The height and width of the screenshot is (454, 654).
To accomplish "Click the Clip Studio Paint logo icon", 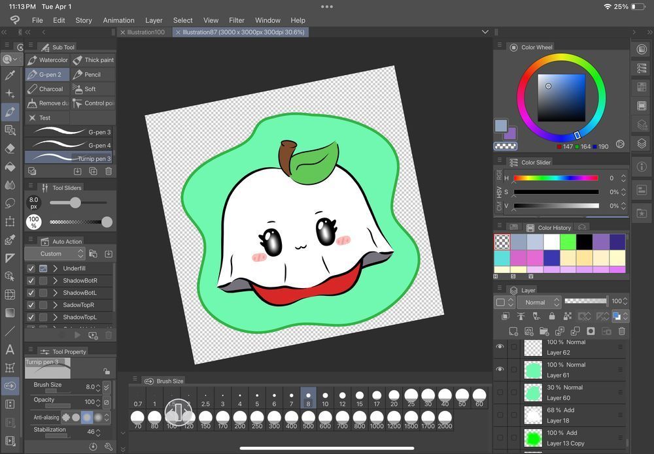I will (x=14, y=20).
